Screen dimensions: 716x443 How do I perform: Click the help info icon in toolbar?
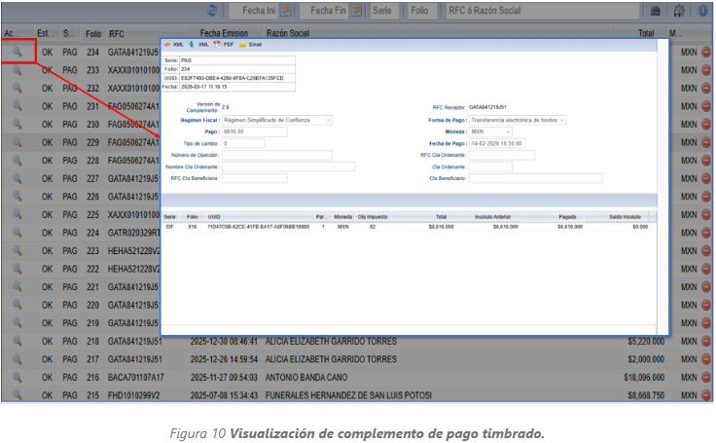[702, 11]
